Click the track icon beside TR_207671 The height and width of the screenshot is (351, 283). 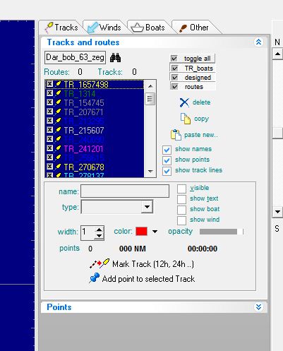[x=58, y=112]
